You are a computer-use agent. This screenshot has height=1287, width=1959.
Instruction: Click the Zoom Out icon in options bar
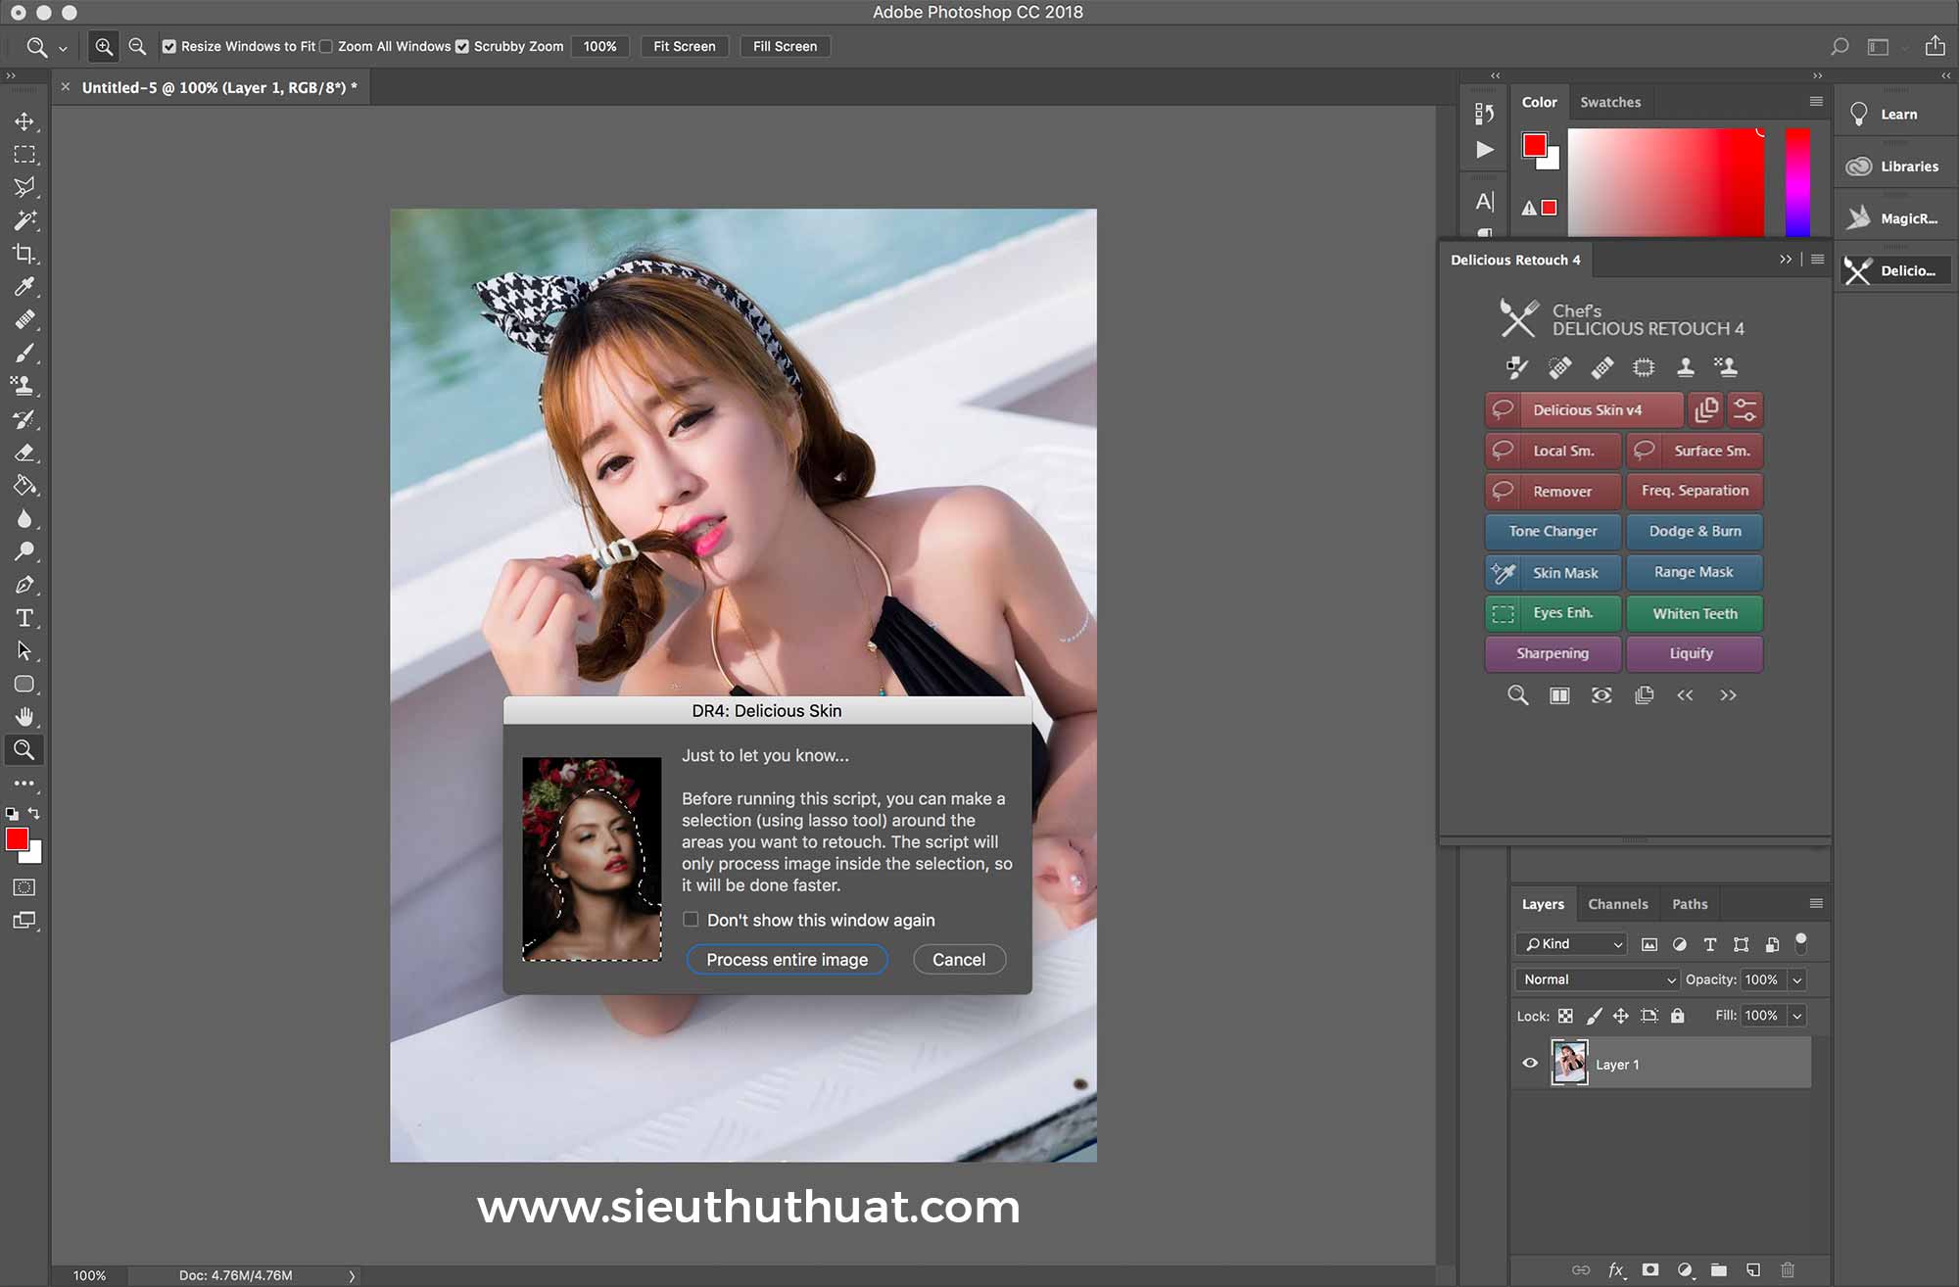[137, 46]
